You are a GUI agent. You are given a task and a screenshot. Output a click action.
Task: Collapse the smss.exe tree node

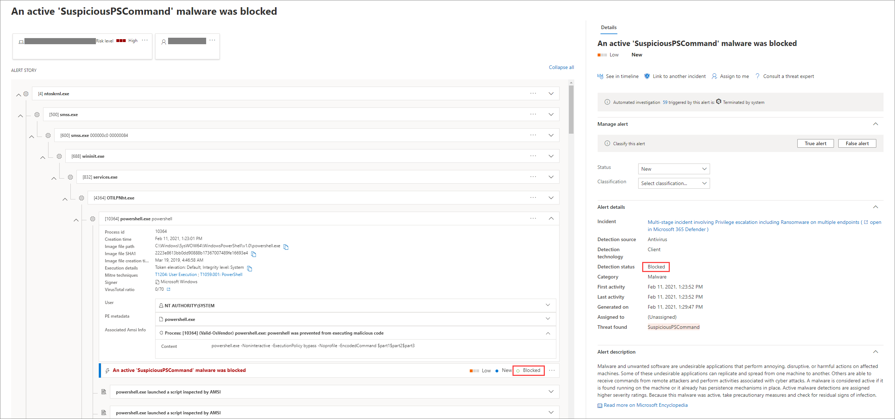(20, 116)
